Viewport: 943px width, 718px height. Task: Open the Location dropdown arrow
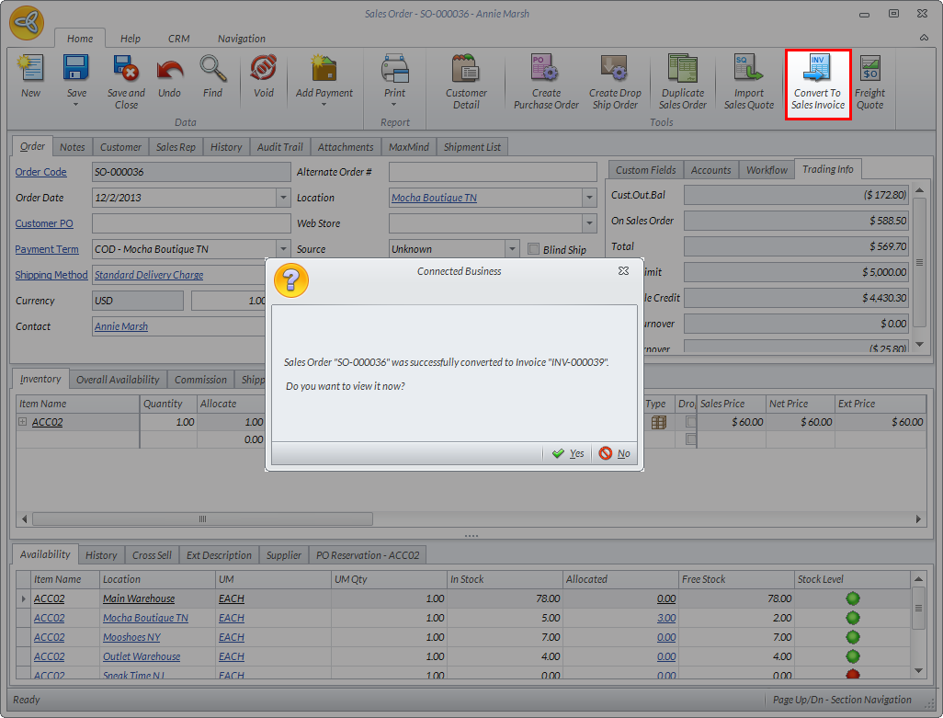click(589, 198)
